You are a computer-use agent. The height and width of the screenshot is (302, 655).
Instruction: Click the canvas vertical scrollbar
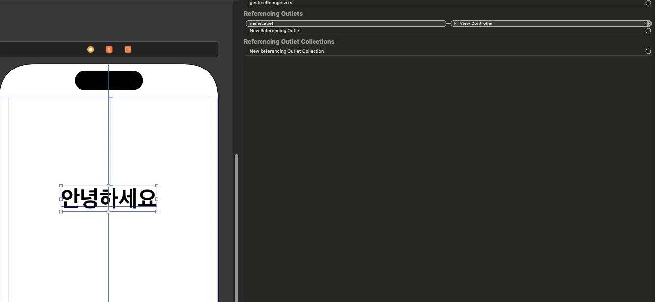pyautogui.click(x=236, y=228)
